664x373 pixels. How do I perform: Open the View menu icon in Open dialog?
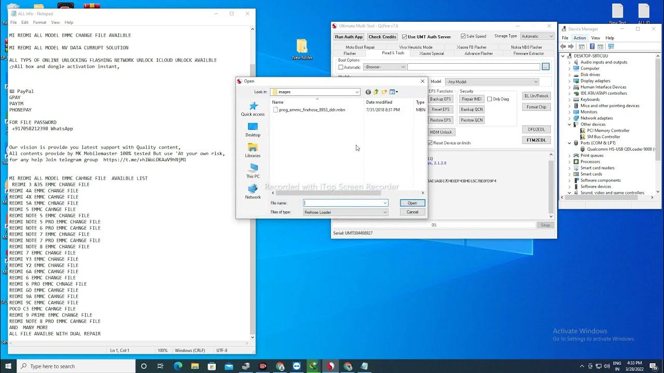point(394,92)
